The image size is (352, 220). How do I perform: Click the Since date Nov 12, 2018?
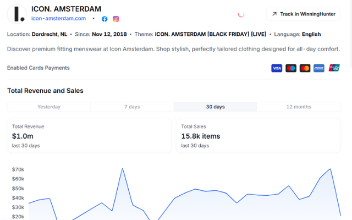pos(109,34)
